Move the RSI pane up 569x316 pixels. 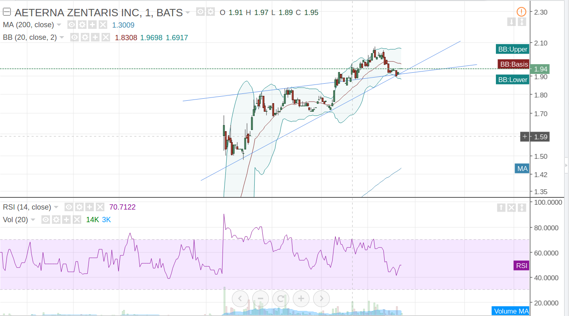pos(501,208)
